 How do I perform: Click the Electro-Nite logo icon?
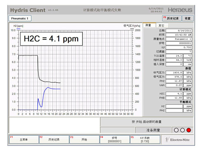(x=167, y=139)
